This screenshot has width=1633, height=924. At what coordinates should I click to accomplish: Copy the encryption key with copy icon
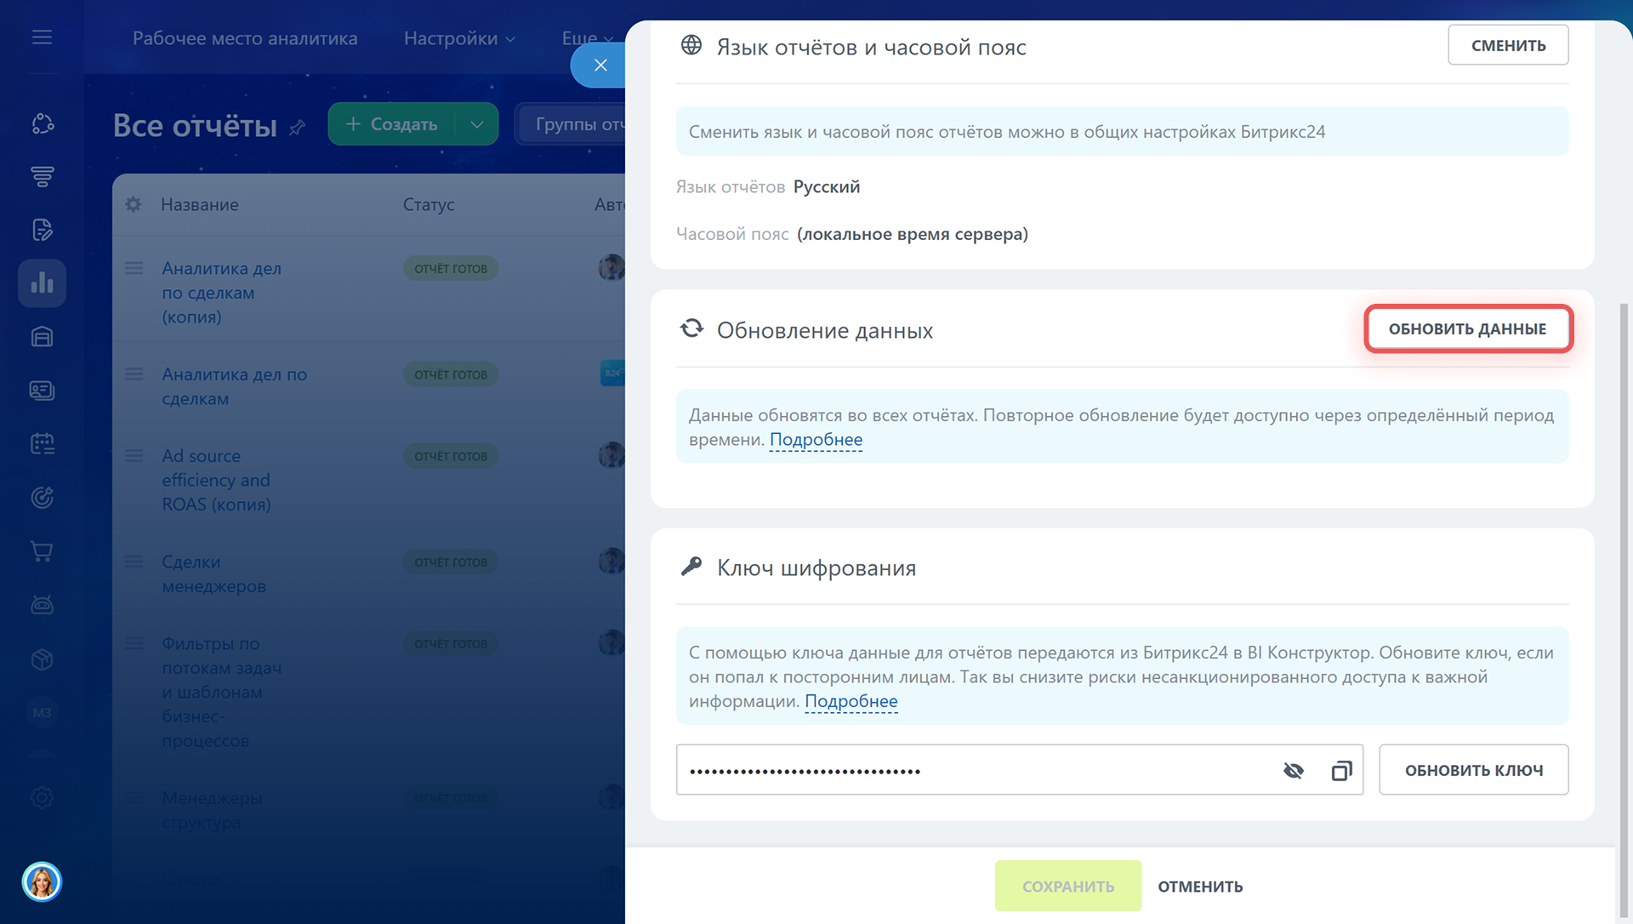[x=1341, y=771]
